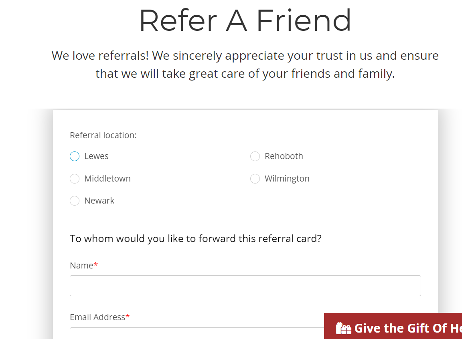The width and height of the screenshot is (462, 339).
Task: Click the gift box icon in banner
Action: coord(344,328)
